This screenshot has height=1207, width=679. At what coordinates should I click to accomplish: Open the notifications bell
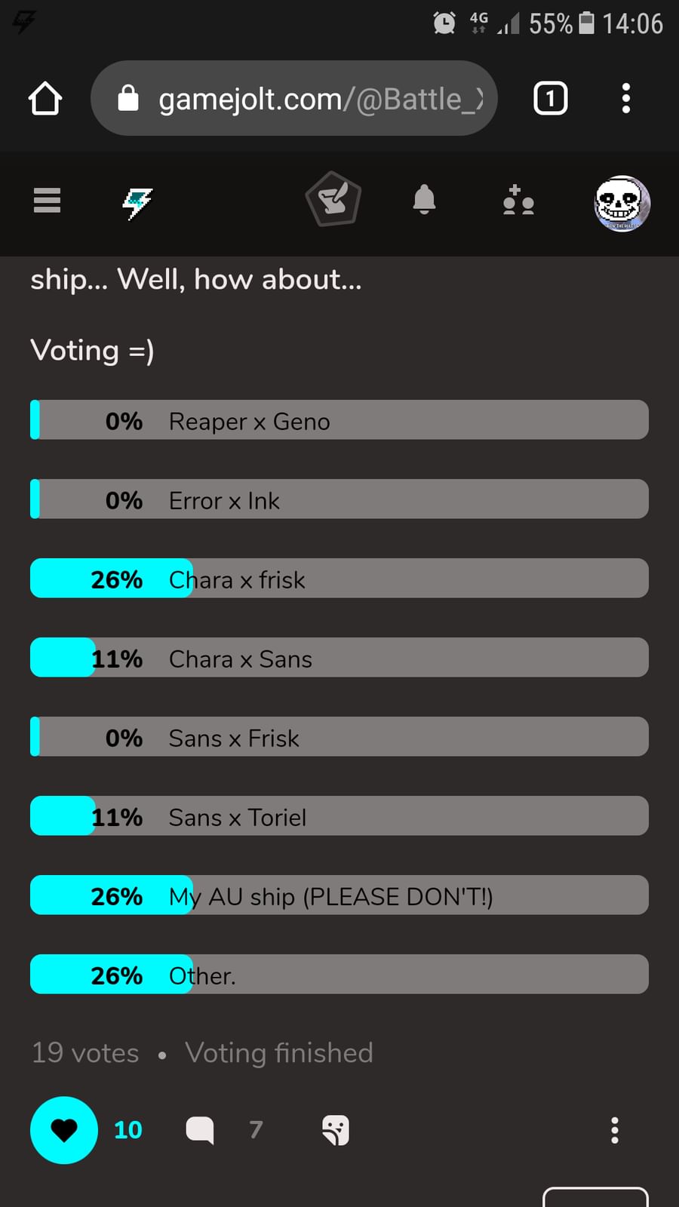[x=424, y=200]
